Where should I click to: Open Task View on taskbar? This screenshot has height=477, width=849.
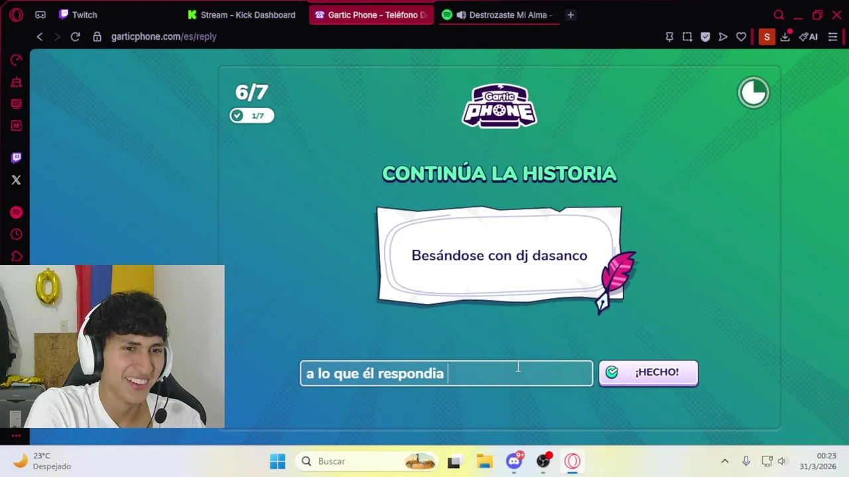454,461
